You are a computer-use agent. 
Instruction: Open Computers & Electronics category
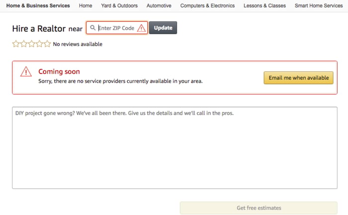pyautogui.click(x=207, y=5)
